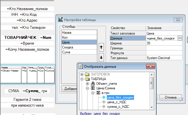188x115 pixels.
Task: Select Назва in the columns list
Action: coord(79,33)
